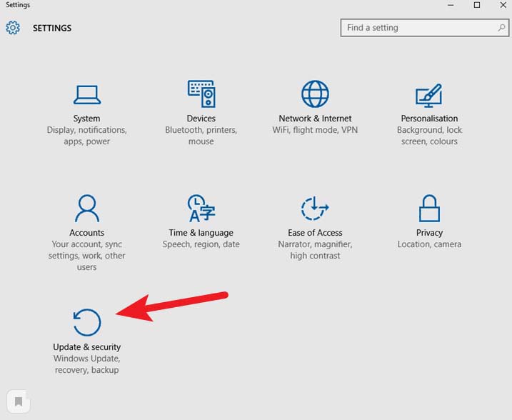Open the Accounts person icon
The height and width of the screenshot is (420, 512).
tap(87, 209)
